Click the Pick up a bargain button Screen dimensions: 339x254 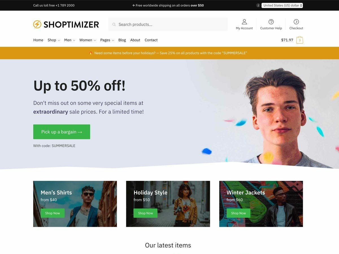pos(62,132)
